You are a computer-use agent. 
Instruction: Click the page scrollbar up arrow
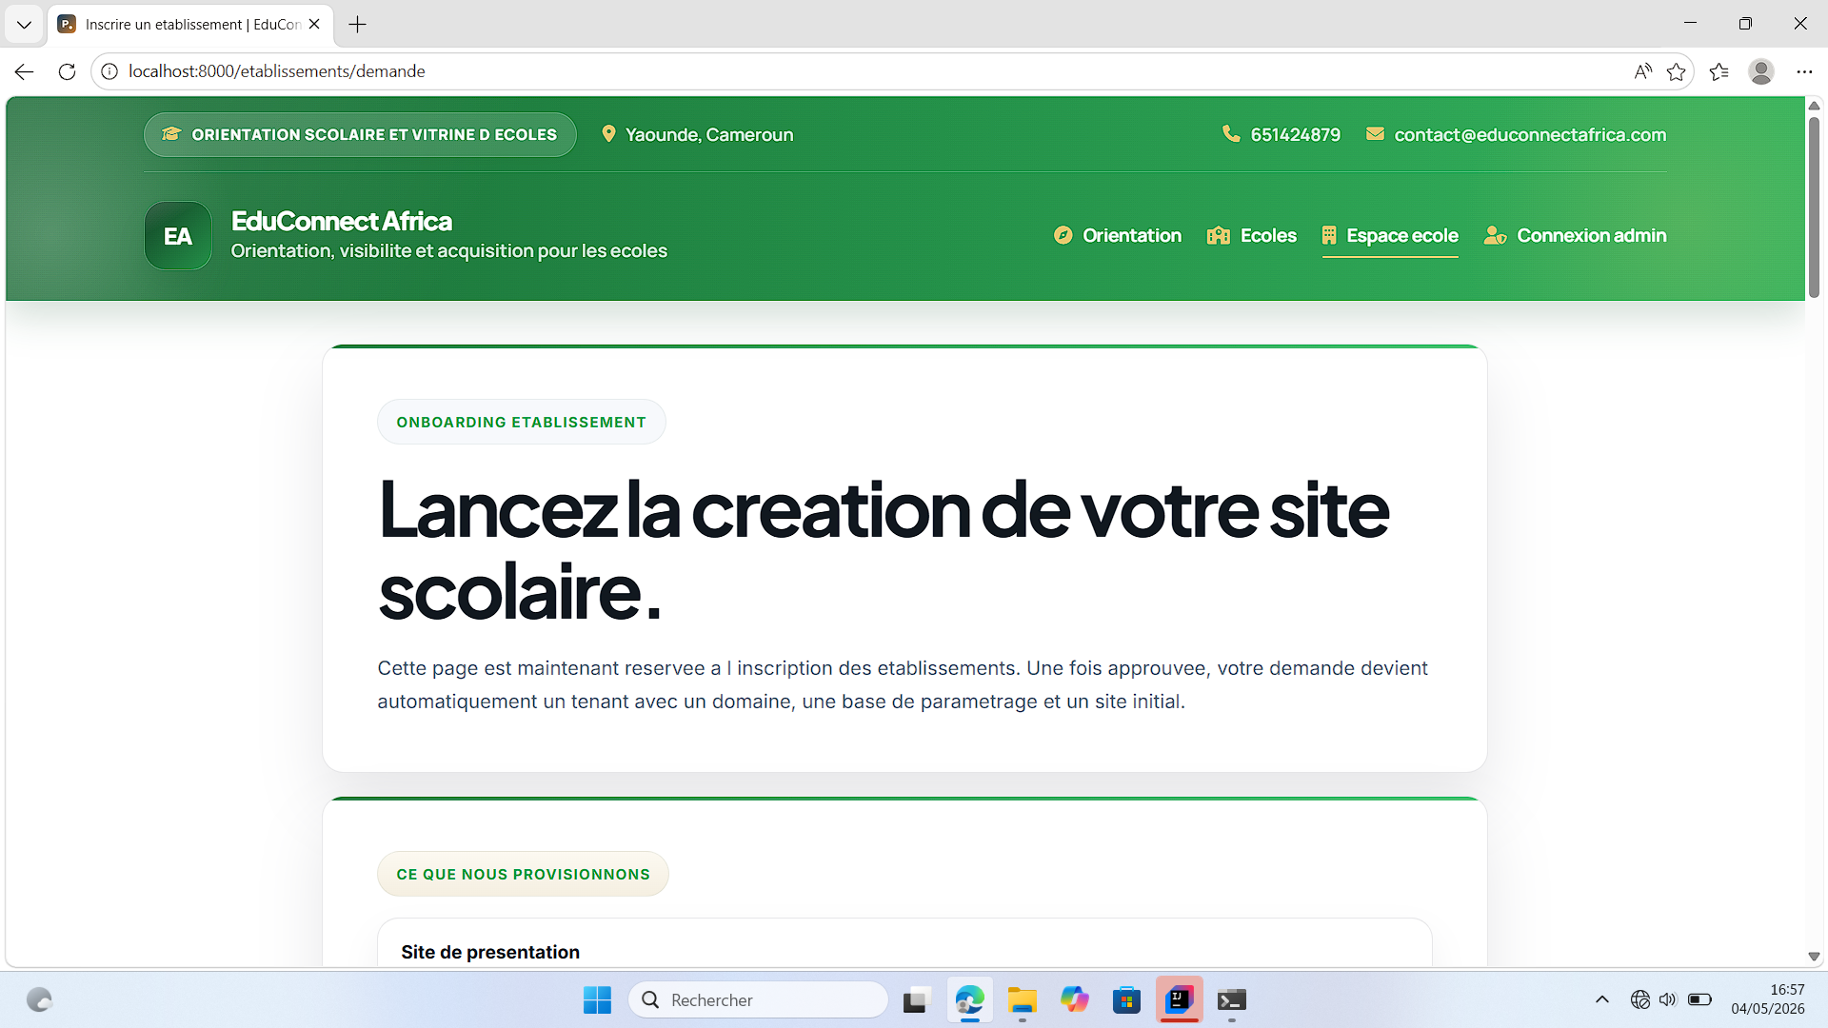point(1815,105)
